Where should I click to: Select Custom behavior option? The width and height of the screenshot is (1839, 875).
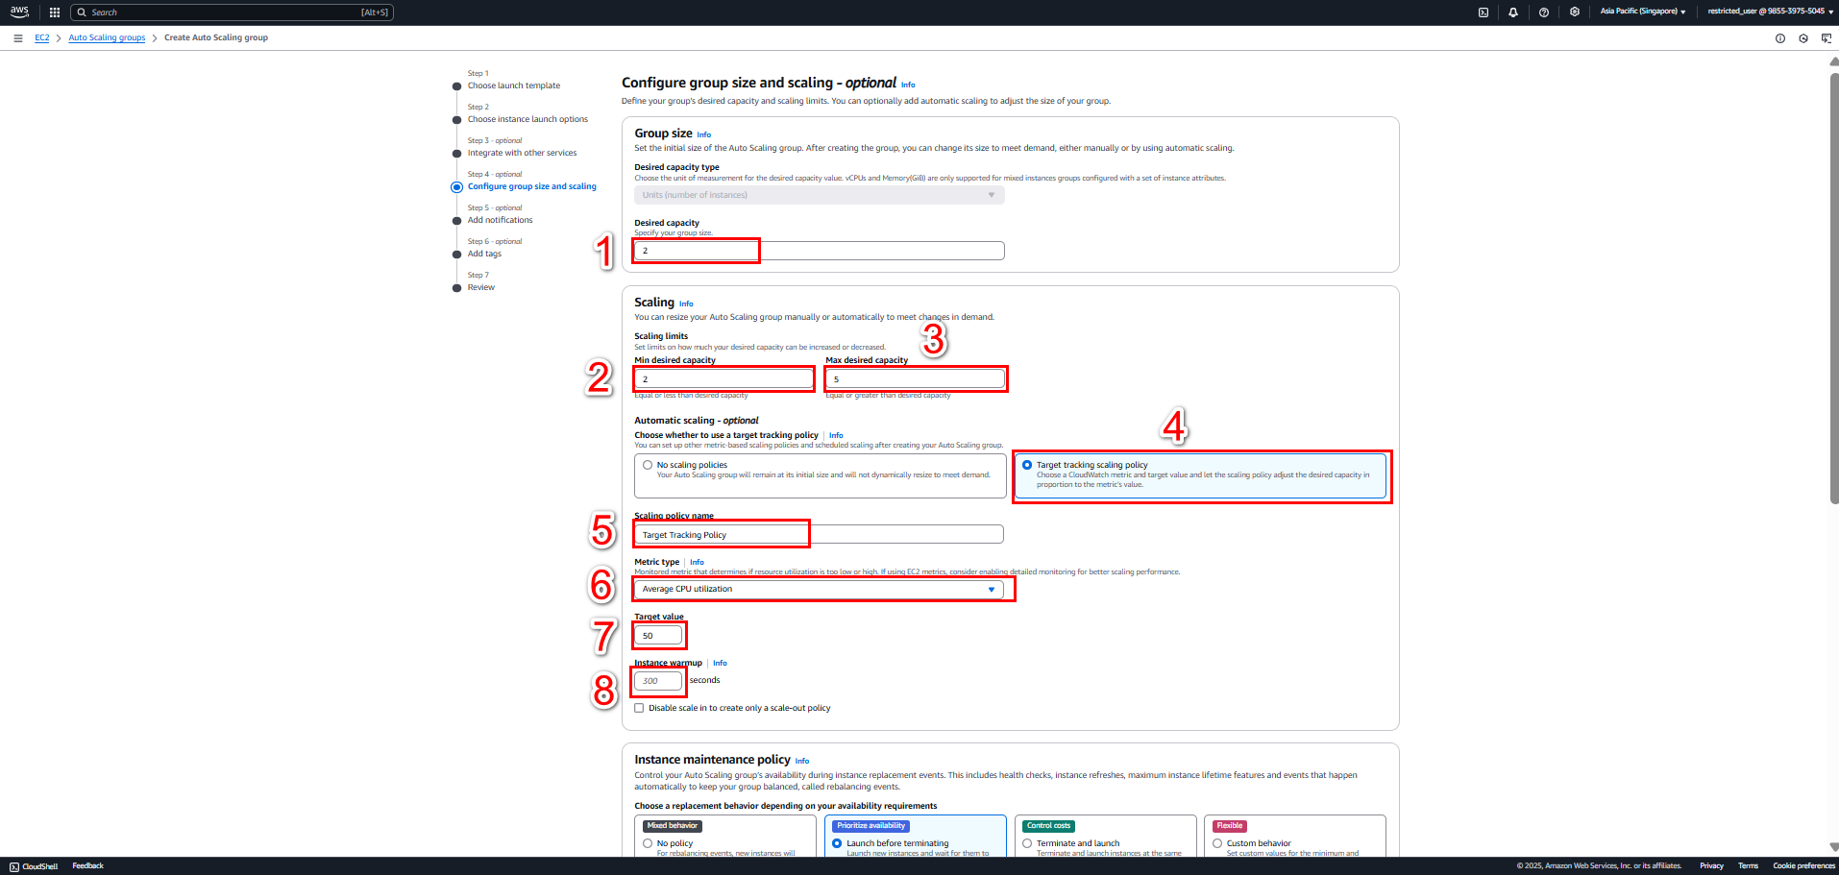point(1217,843)
